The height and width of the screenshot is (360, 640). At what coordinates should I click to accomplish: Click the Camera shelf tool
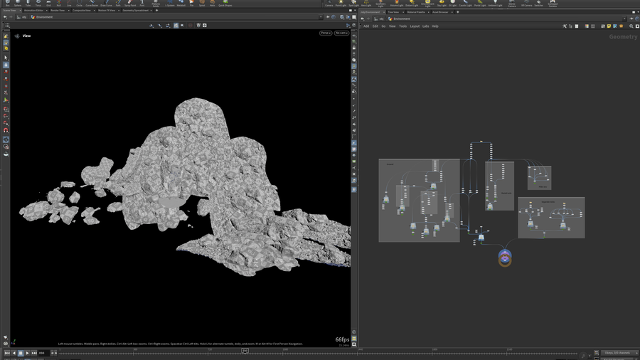(329, 3)
